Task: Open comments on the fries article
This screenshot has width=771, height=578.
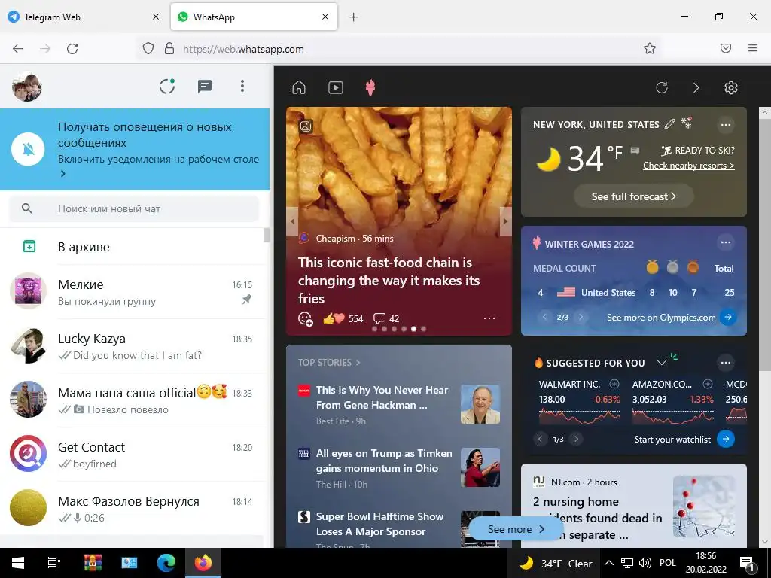Action: (386, 318)
